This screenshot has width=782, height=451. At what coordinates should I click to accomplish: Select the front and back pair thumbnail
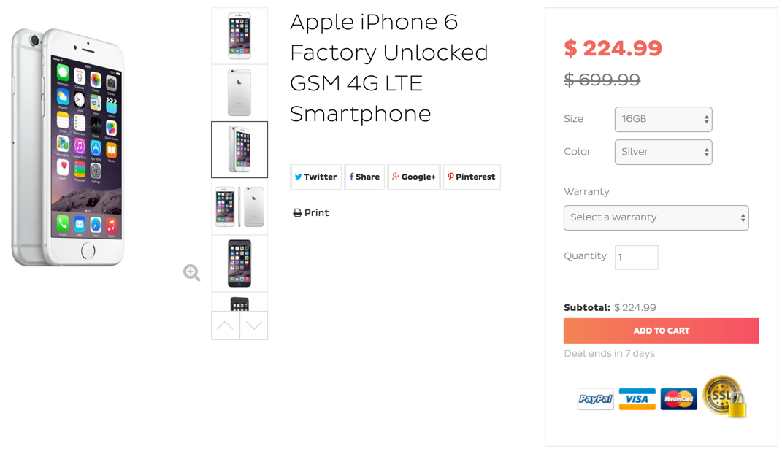239,207
